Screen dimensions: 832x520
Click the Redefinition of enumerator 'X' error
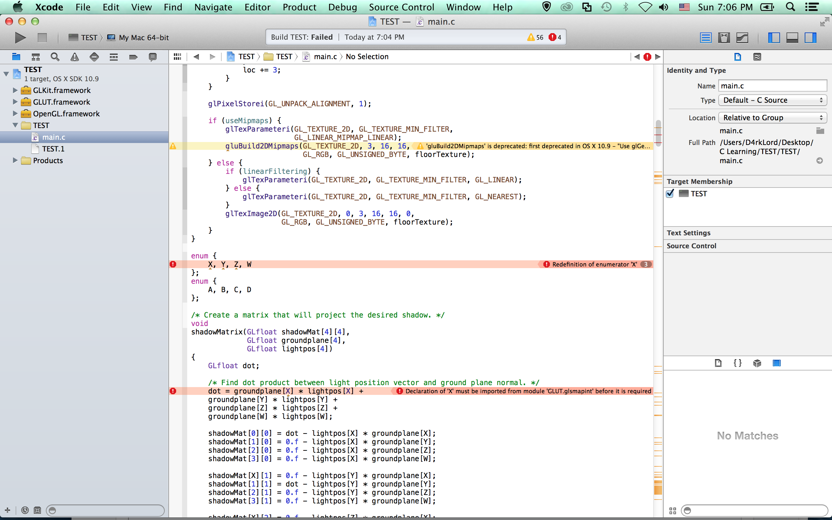point(594,264)
